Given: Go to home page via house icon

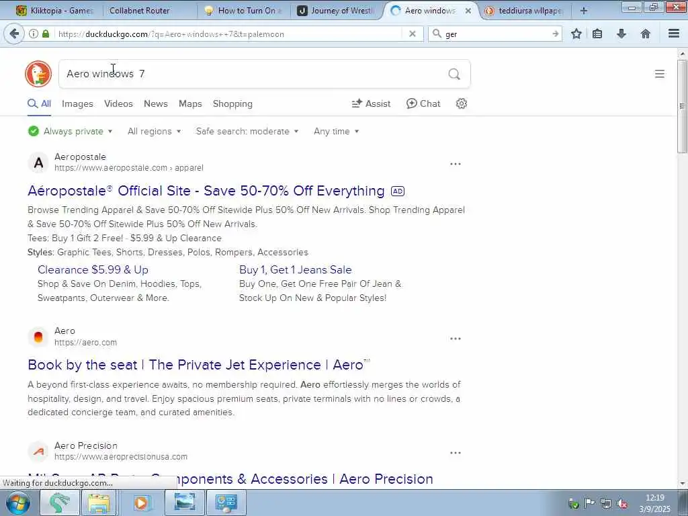Looking at the screenshot, I should coord(646,34).
